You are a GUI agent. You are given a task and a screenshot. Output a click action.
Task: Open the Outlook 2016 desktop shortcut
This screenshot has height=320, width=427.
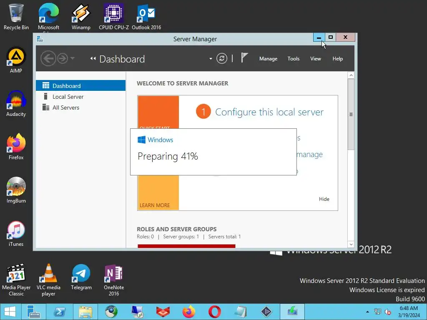coord(146,17)
